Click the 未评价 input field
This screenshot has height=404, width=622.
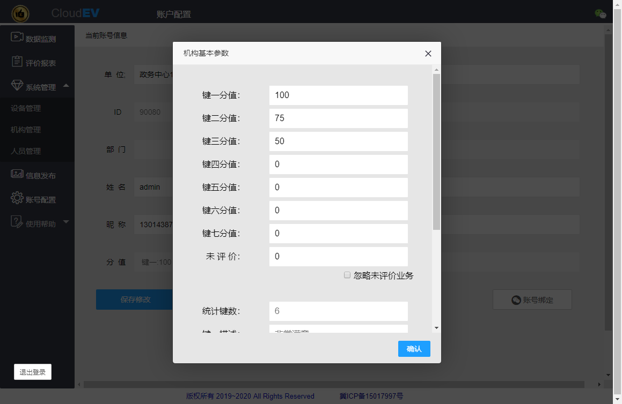[339, 256]
